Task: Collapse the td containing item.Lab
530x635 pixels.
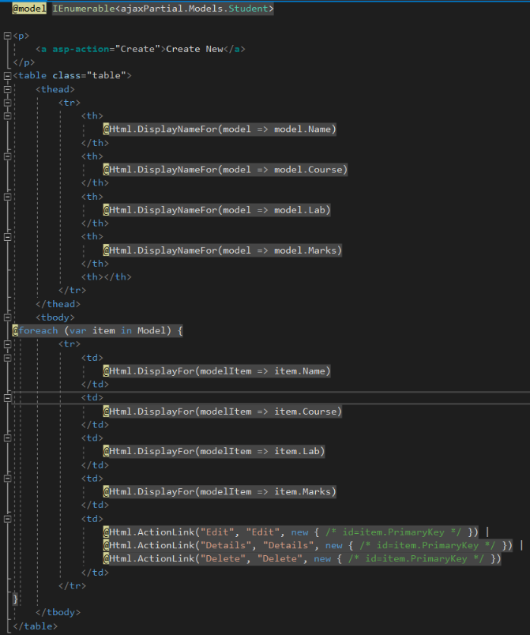Action: coord(7,438)
